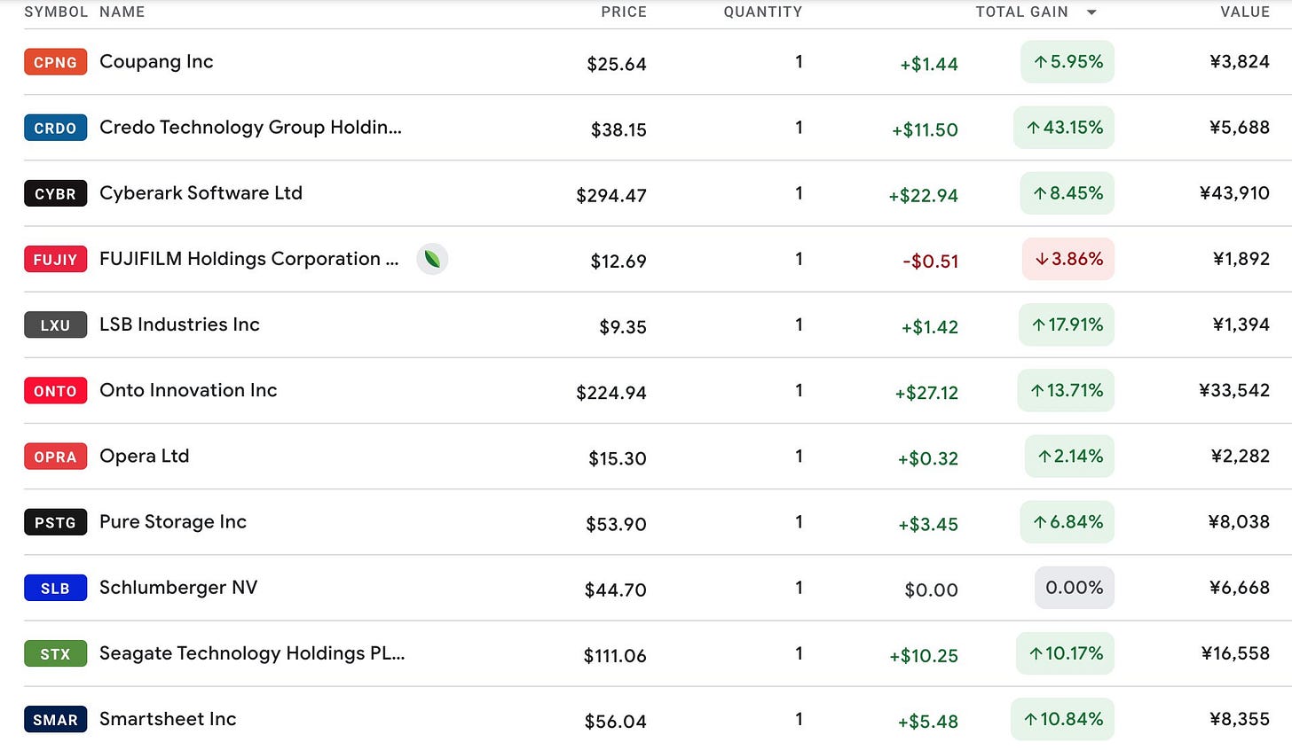Click the $38.15 price for Credo

tap(618, 129)
